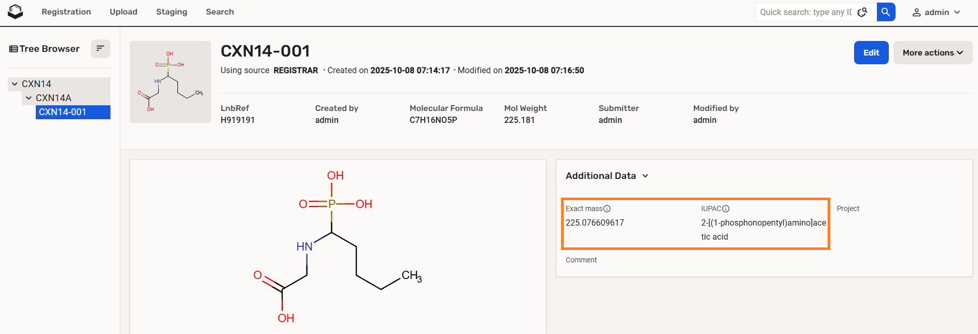Click the Tree Browser panel icon

pyautogui.click(x=14, y=49)
